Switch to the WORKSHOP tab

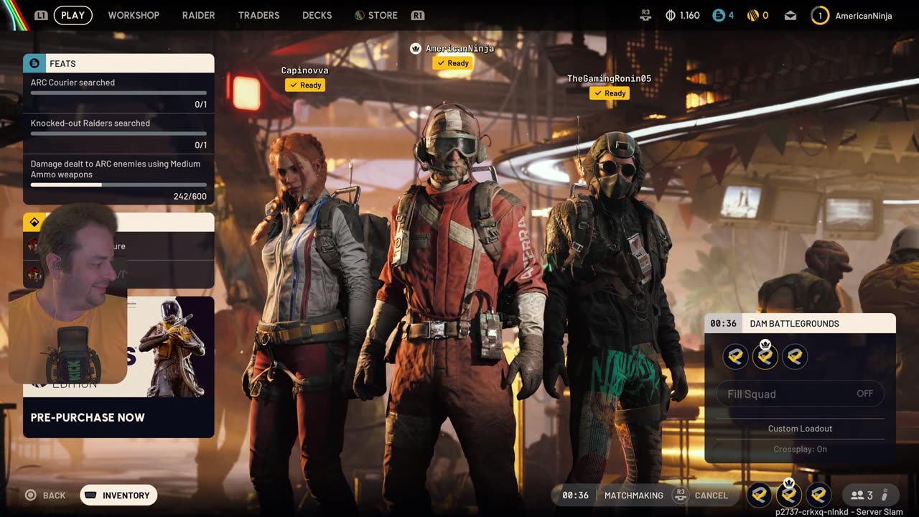[134, 15]
